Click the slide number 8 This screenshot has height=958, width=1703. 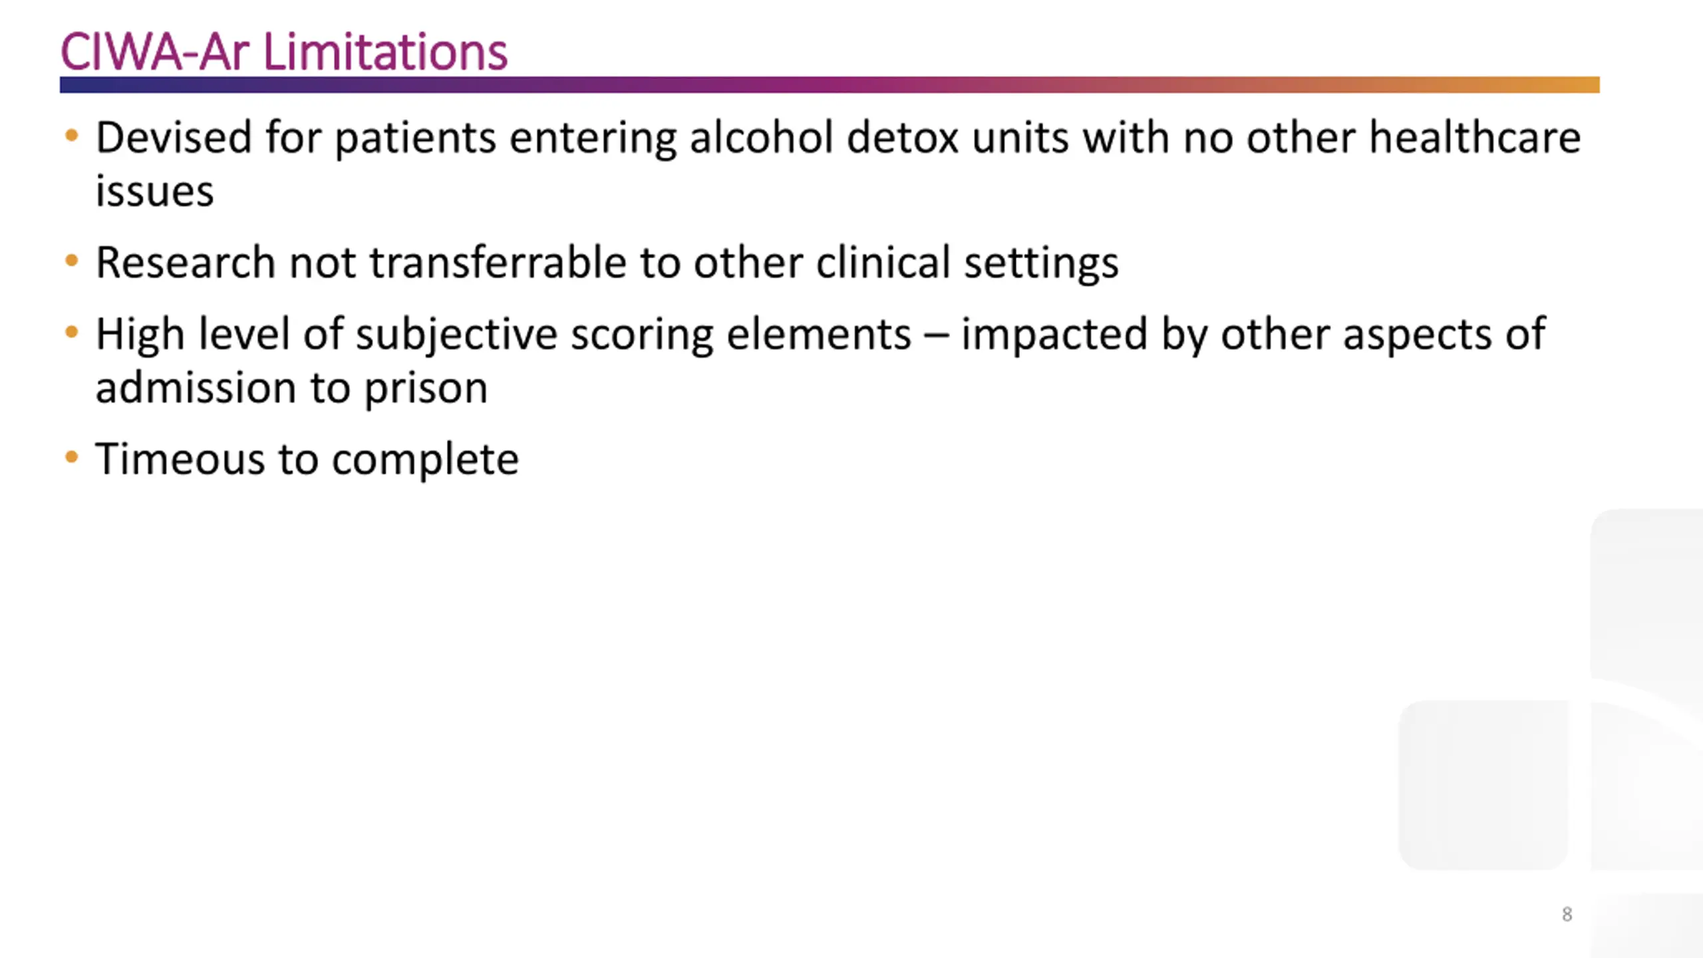click(1567, 914)
